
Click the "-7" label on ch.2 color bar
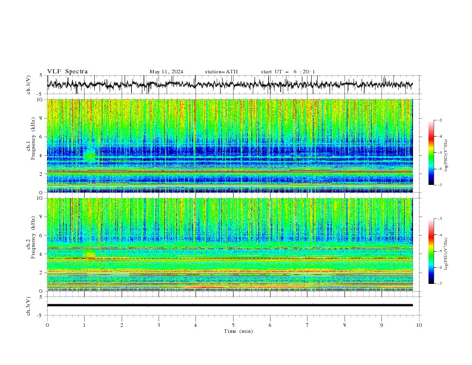click(440, 284)
